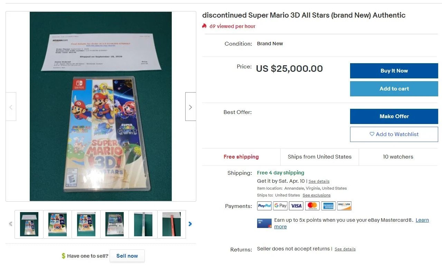Viewport: 442px width, 267px height.
Task: Click the American Express card icon
Action: point(328,206)
